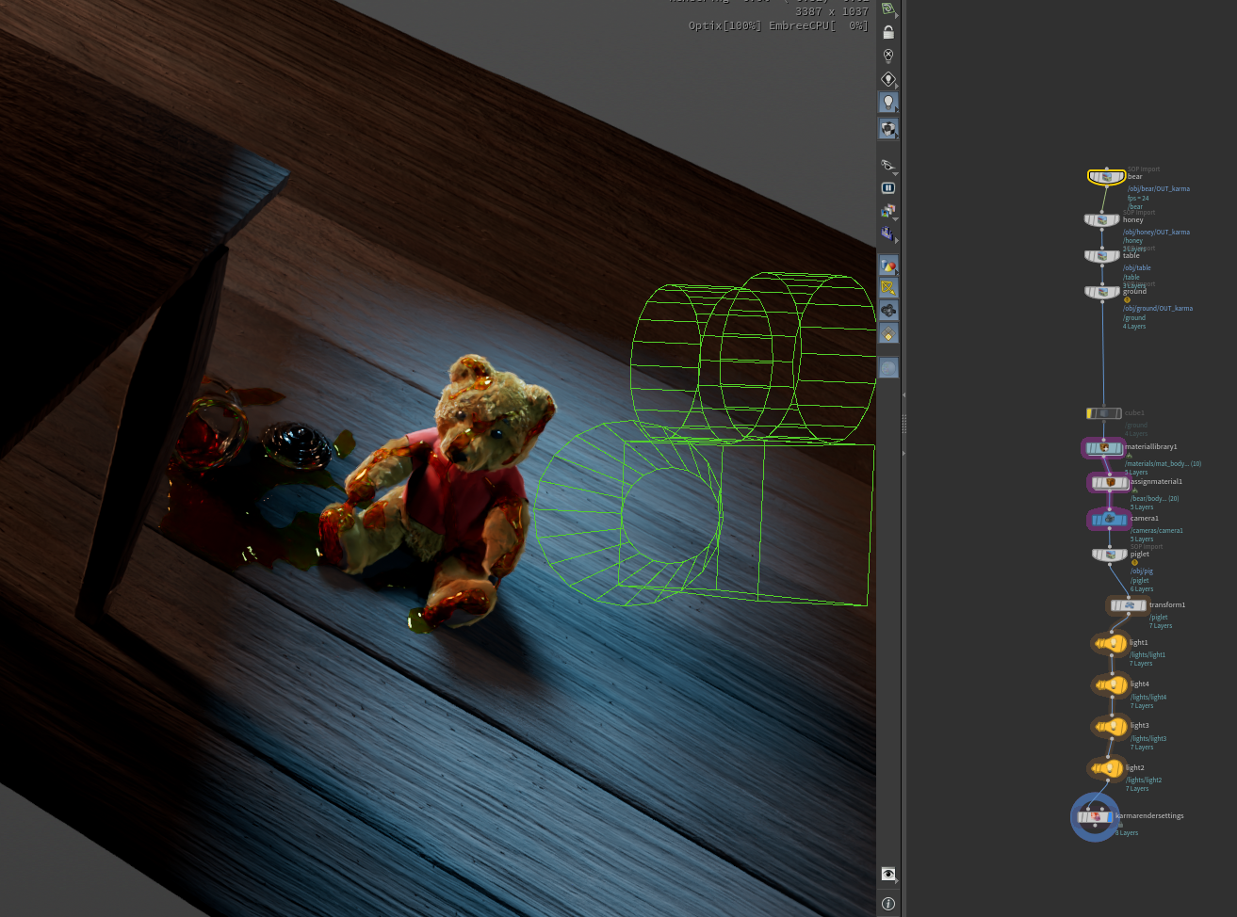Image resolution: width=1237 pixels, height=917 pixels.
Task: Click the "/lights/light3" path text
Action: [x=1148, y=739]
